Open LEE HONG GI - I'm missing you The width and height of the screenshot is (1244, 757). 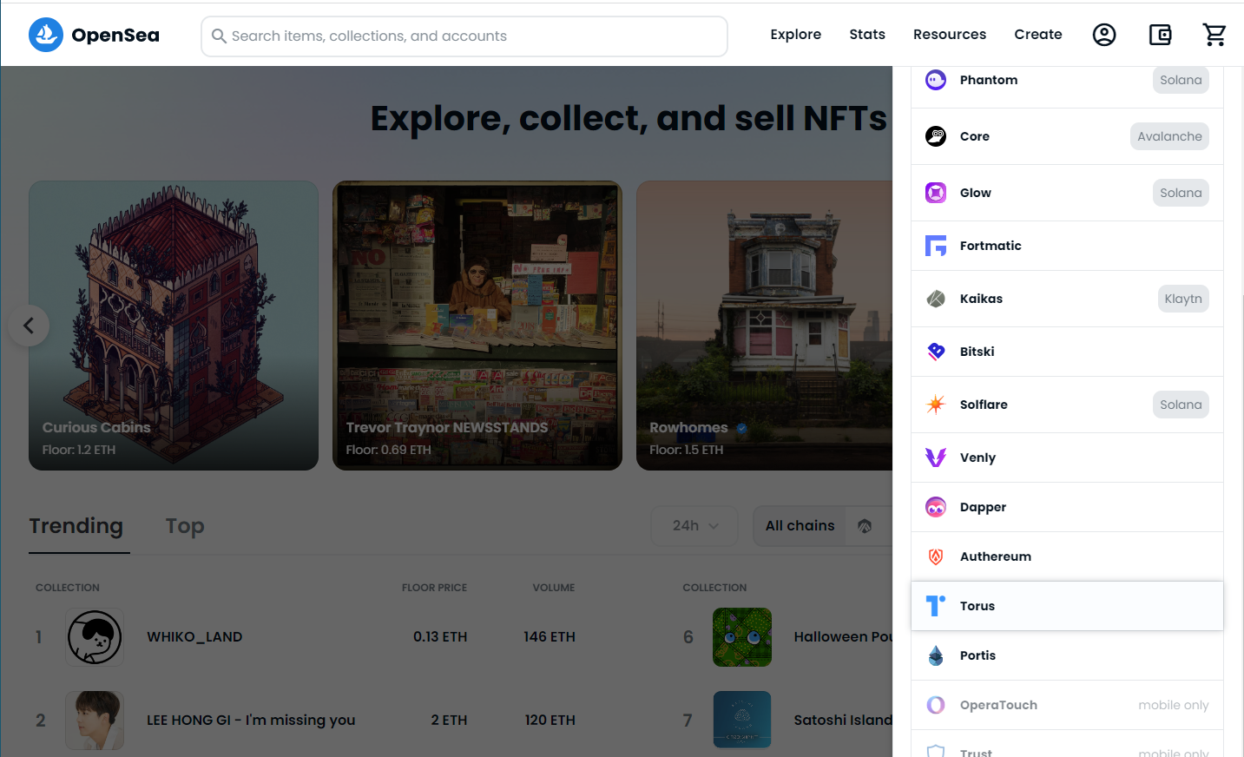251,721
